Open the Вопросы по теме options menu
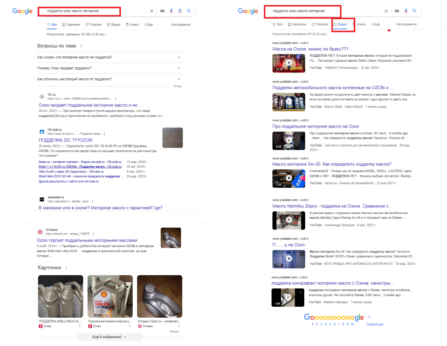 pyautogui.click(x=81, y=46)
